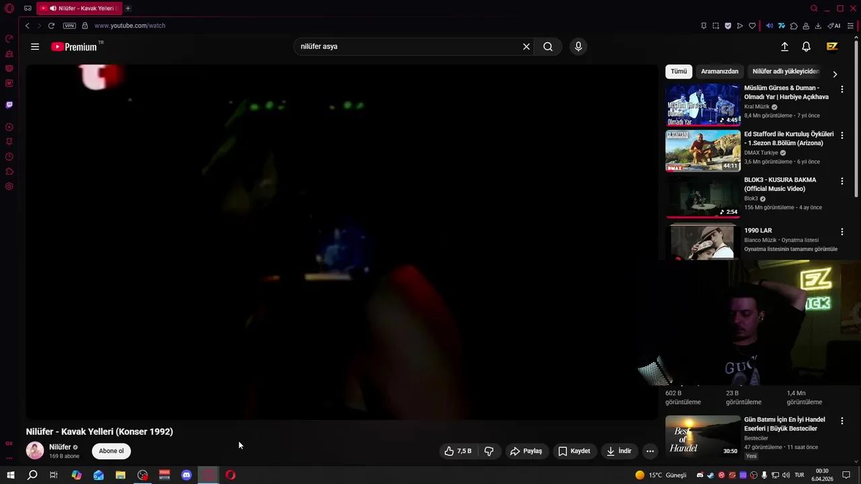The height and width of the screenshot is (484, 861).
Task: Open the 1990 LAR playlist title
Action: [x=758, y=231]
